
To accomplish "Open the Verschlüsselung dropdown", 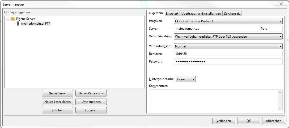I will pyautogui.click(x=228, y=37).
